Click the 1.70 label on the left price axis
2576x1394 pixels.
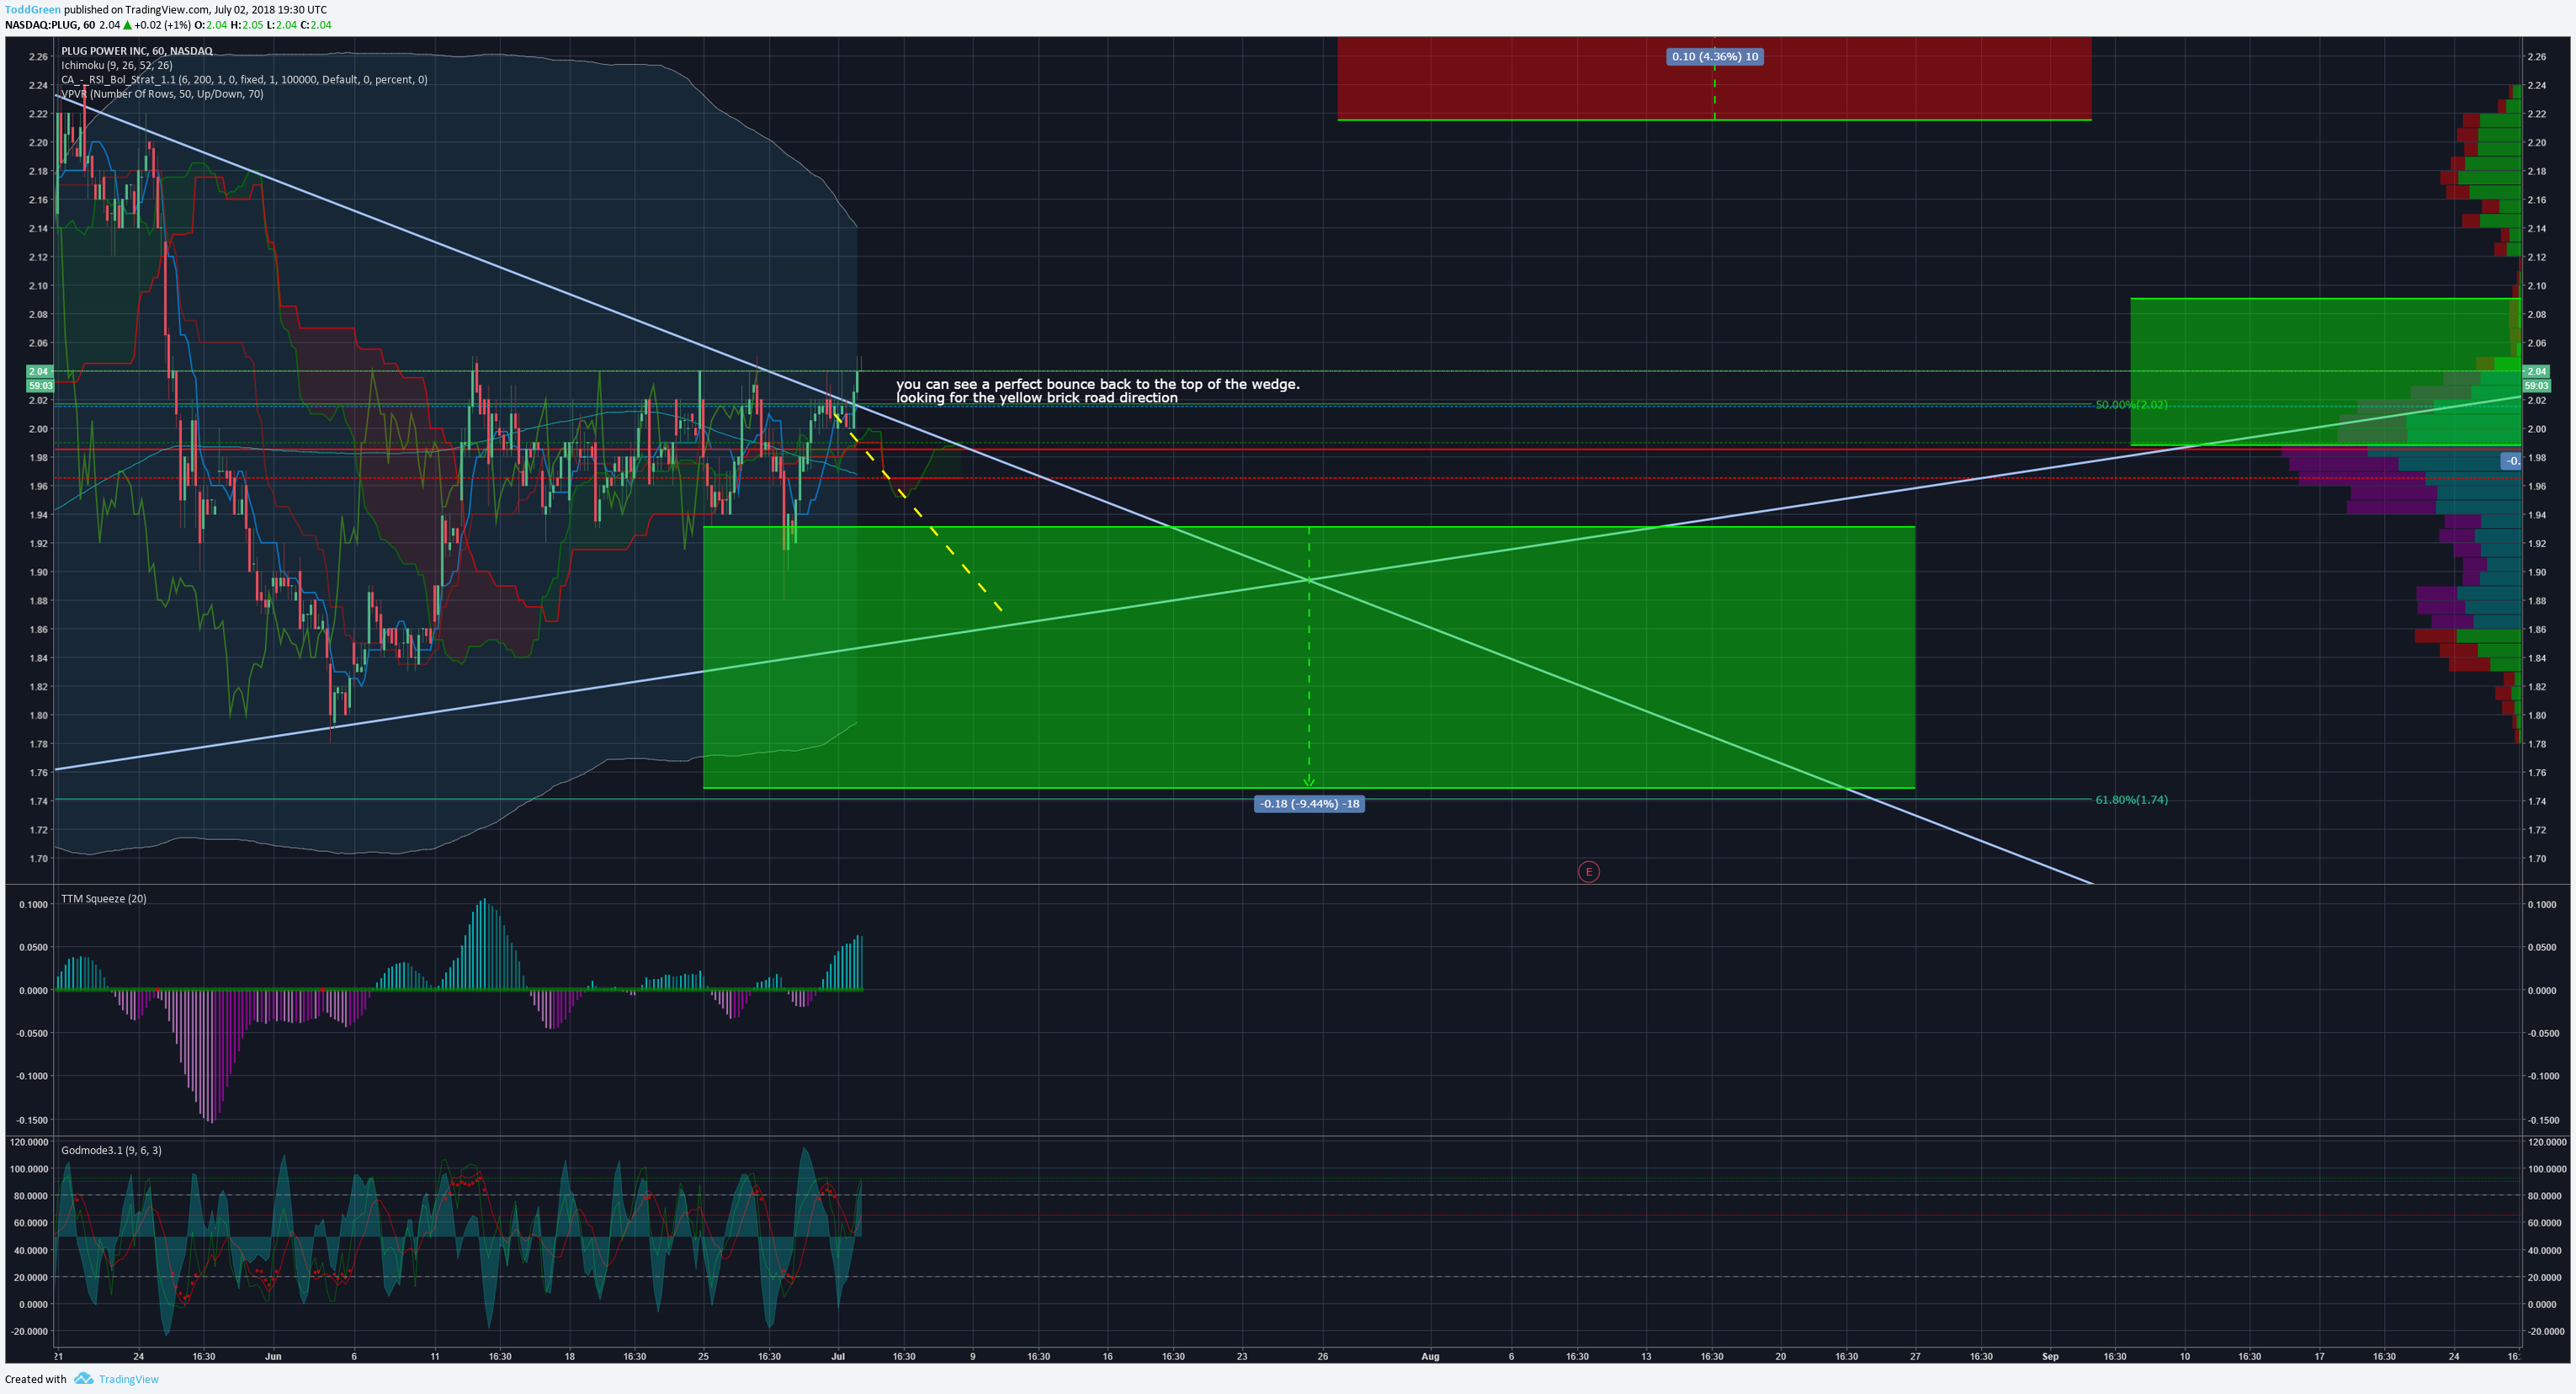(x=38, y=859)
